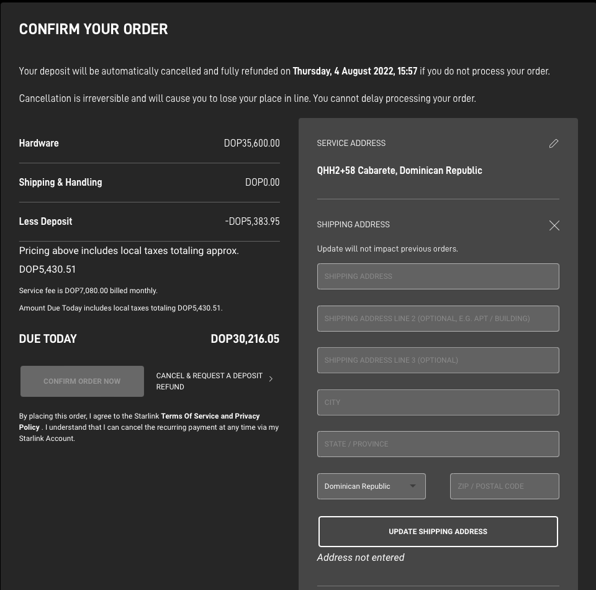
Task: Click Cancel & Request a Deposit Refund
Action: [x=209, y=381]
